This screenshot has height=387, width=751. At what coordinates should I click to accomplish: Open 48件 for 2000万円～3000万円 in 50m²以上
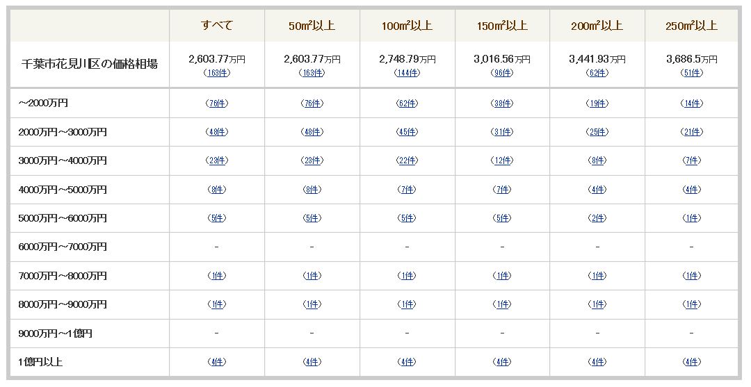312,132
